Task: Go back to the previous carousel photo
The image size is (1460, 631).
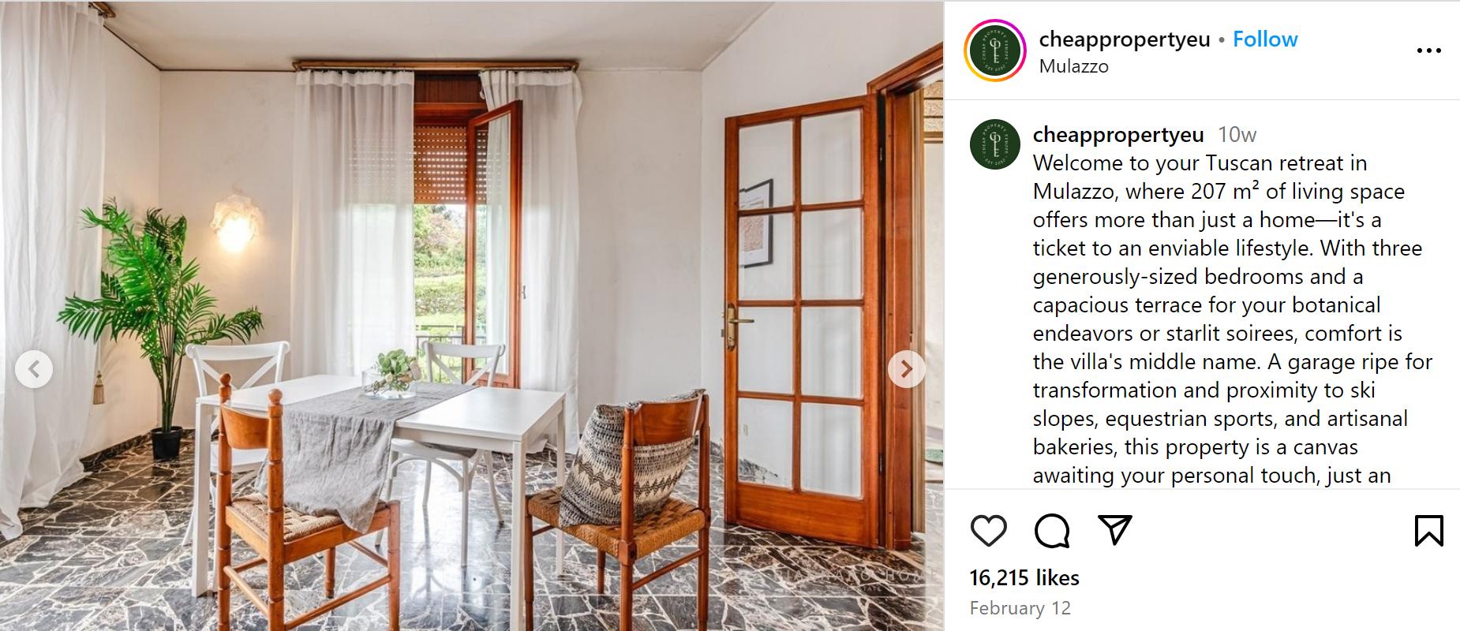Action: coord(34,368)
